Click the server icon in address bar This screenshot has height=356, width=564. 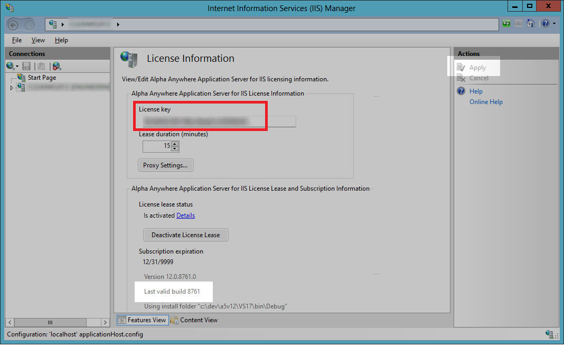[53, 24]
